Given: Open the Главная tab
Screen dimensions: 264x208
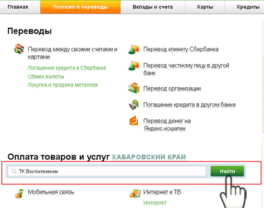Looking at the screenshot, I should point(18,7).
